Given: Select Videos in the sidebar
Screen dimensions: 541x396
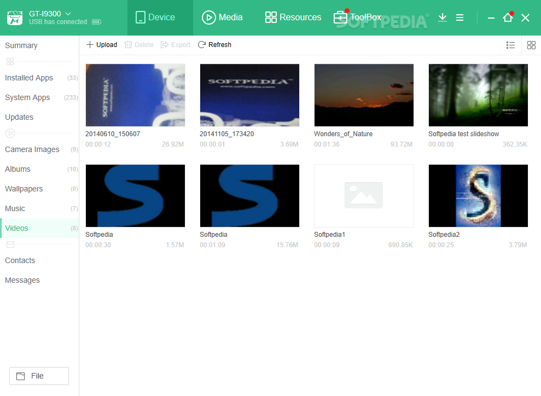Looking at the screenshot, I should click(x=39, y=228).
